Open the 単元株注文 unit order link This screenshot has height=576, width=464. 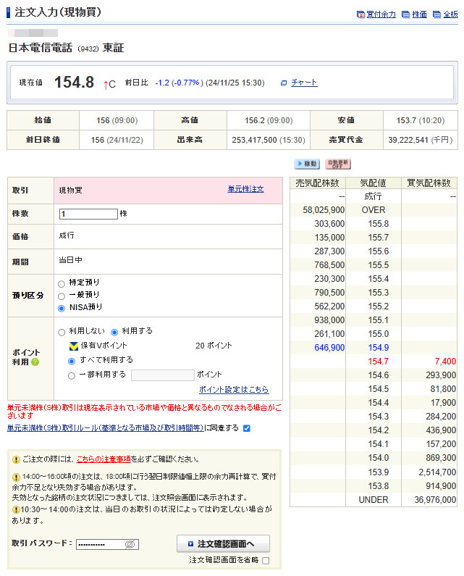pos(245,189)
